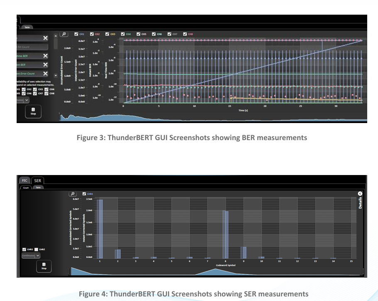Click the BER timeline overview strip below the graph
Screen dimensions: 378x301
point(213,117)
